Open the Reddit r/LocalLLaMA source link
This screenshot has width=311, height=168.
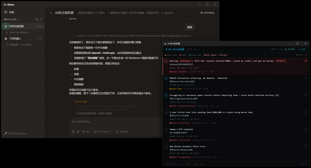point(180,140)
